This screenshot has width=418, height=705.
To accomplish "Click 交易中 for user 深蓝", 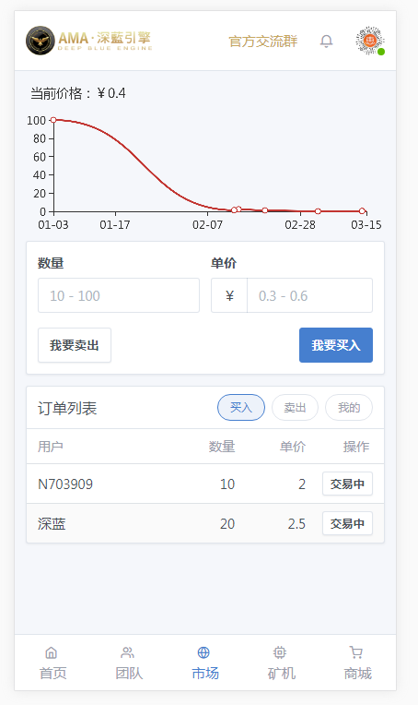I will [x=348, y=523].
